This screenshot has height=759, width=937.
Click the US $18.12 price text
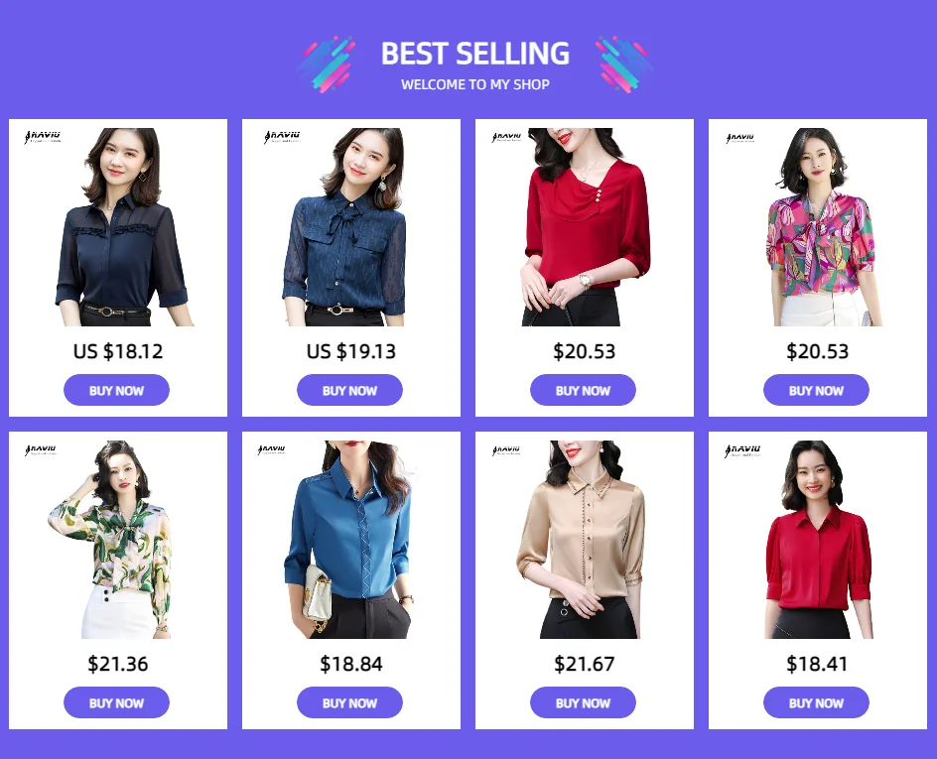(118, 351)
